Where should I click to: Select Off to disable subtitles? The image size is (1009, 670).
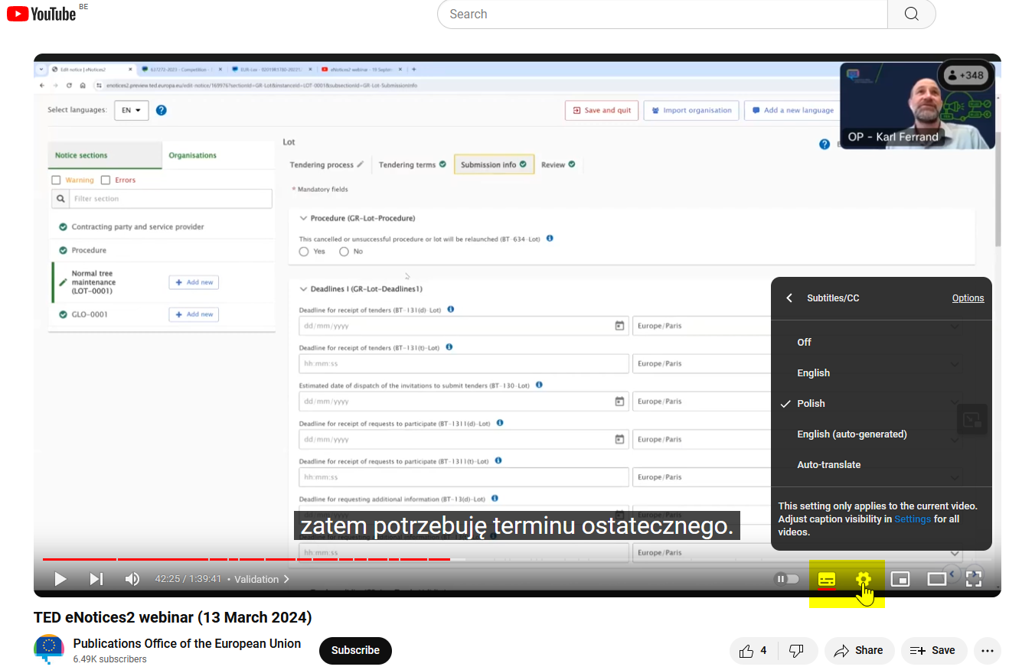805,343
